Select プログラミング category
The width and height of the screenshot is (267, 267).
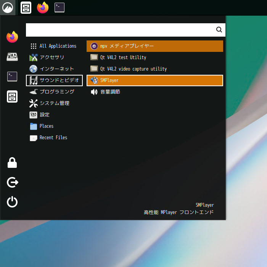[54, 92]
